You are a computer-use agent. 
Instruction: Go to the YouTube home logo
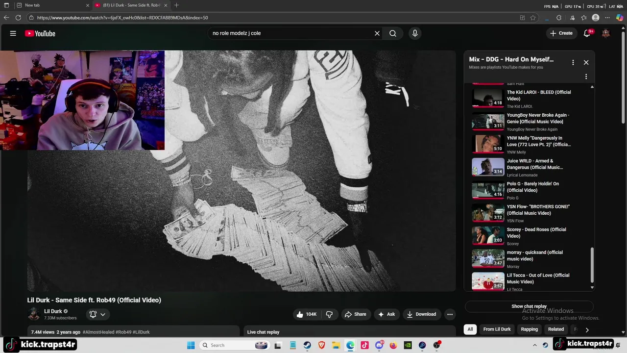coord(40,33)
